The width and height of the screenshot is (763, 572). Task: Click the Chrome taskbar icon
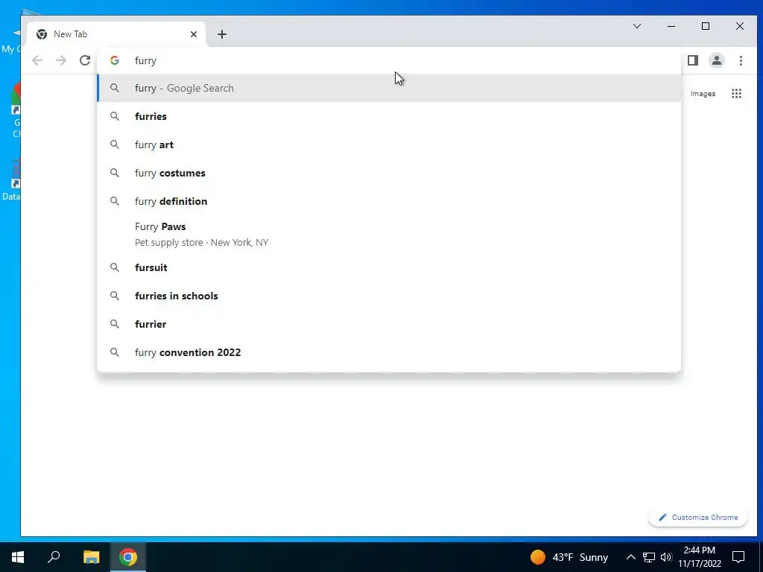pos(128,557)
